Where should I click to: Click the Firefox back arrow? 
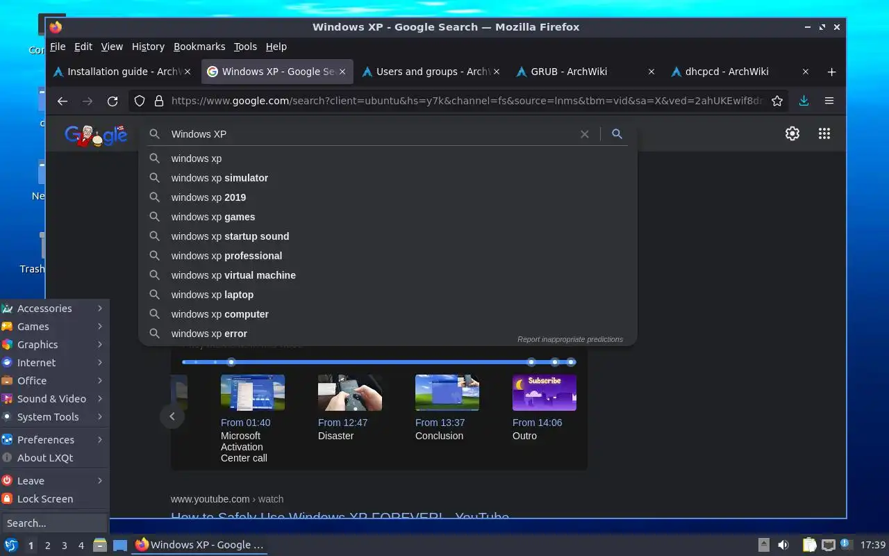tap(63, 101)
